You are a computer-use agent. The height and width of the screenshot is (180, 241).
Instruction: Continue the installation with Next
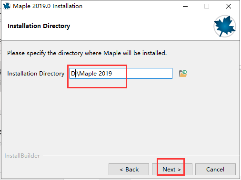(172, 170)
